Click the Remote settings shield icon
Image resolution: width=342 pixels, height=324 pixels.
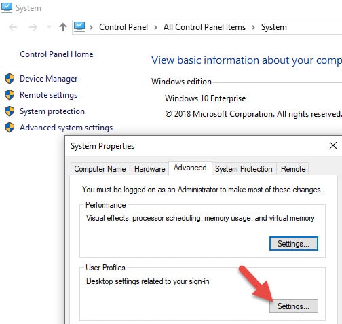[9, 95]
